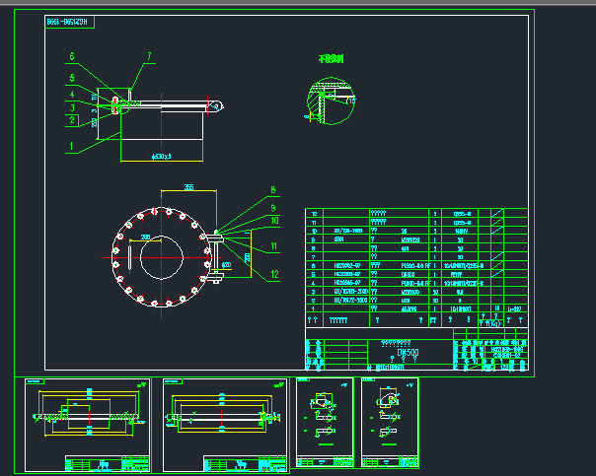Select callout number 12 beside the plan view

(x=275, y=273)
